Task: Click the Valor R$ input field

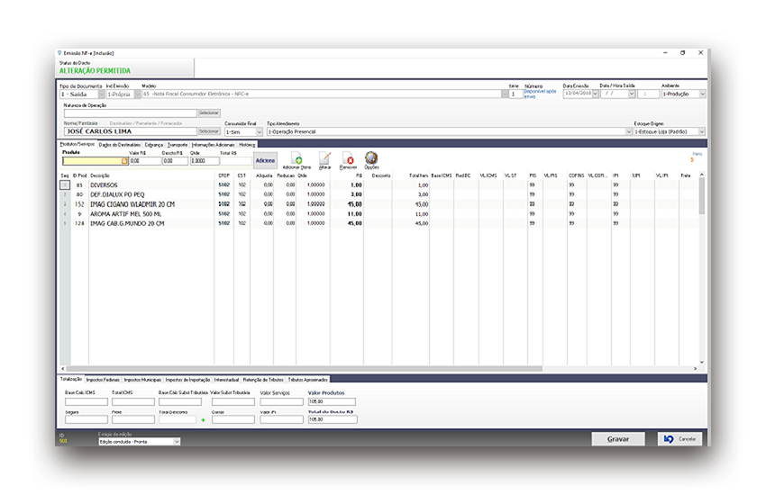Action: click(145, 161)
